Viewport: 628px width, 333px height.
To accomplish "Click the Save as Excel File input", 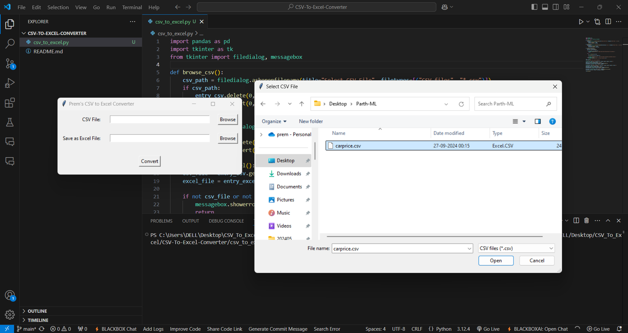I will (160, 139).
